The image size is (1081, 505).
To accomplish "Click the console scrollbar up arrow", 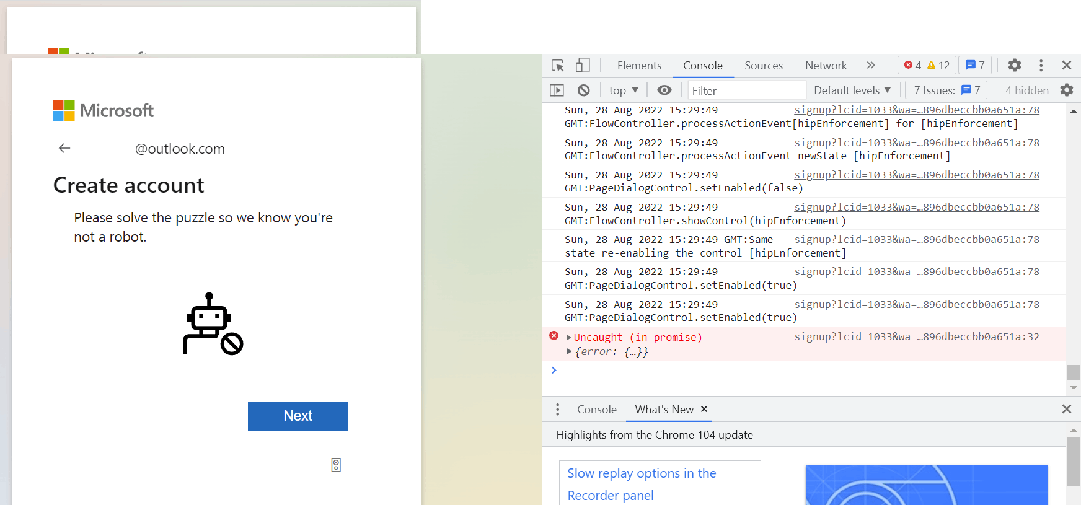I will (x=1074, y=111).
